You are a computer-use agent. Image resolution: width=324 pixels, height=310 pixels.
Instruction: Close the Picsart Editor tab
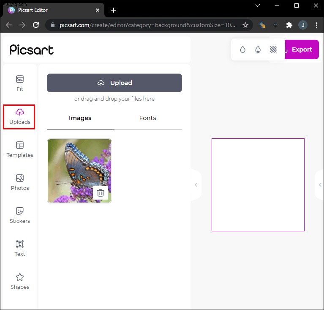pos(98,10)
